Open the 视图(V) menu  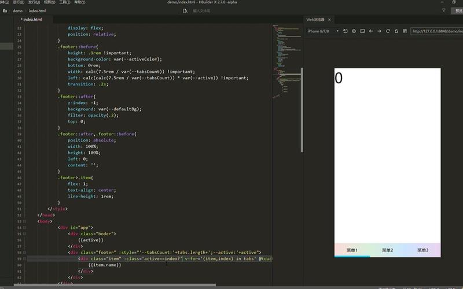point(49,2)
